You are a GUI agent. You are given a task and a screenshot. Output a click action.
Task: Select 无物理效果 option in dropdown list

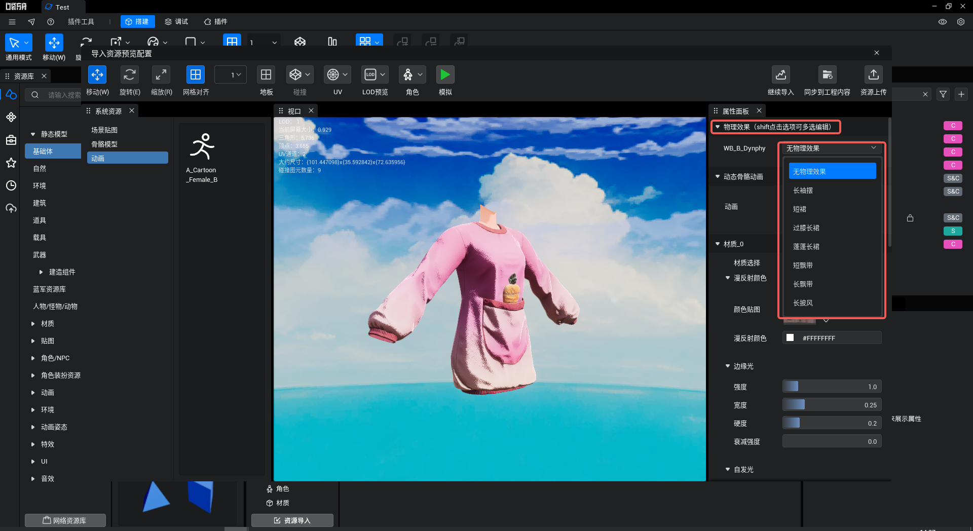click(x=832, y=171)
